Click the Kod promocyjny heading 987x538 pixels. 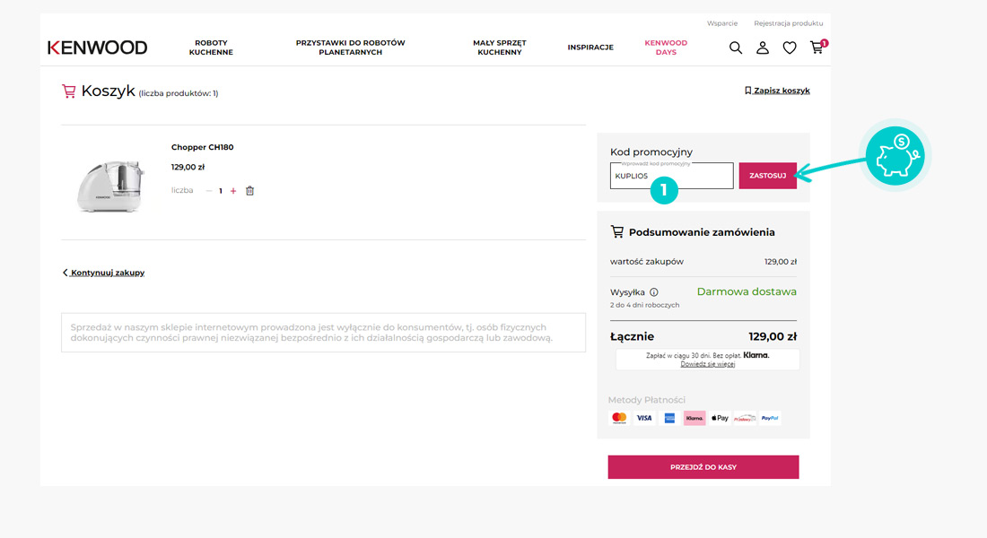click(x=651, y=152)
